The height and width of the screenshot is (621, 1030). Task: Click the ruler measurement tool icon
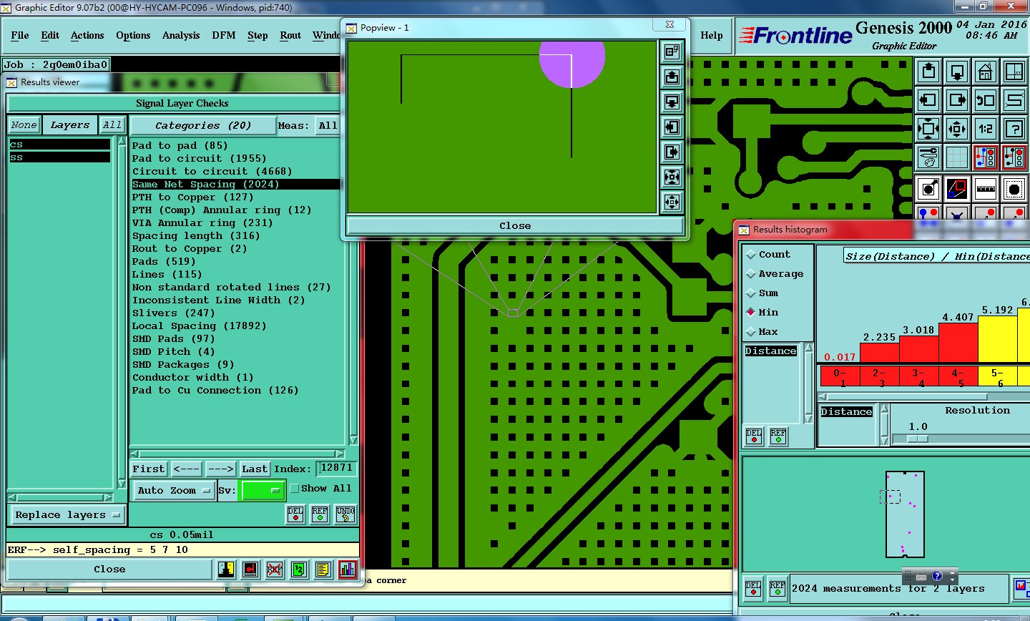click(986, 190)
